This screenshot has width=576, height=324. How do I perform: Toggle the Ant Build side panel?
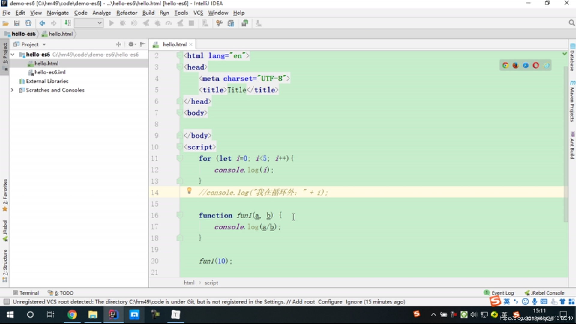coord(572,145)
